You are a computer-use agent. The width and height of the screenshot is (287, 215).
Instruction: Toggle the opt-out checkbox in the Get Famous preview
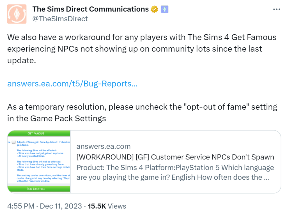[x=13, y=142]
